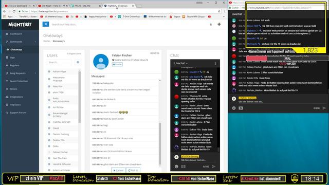Select user CAPITAL ROCKET in Users list
Screen dimensions: 329x185
(62, 122)
